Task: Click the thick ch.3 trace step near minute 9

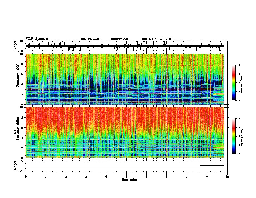Action: coord(212,166)
